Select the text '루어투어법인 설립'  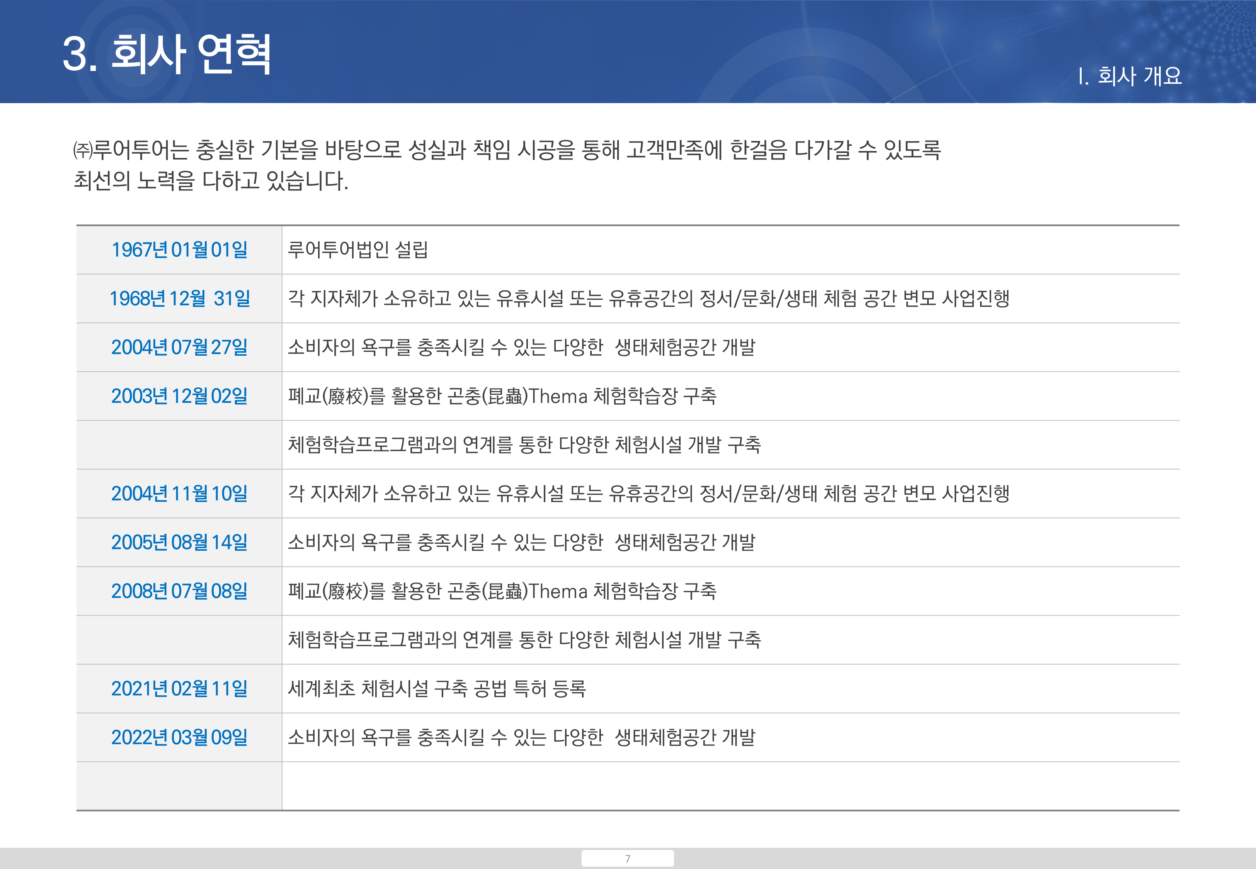(x=358, y=250)
